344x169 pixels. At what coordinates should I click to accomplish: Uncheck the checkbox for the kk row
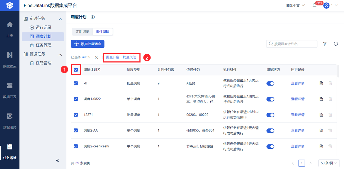[x=76, y=83]
